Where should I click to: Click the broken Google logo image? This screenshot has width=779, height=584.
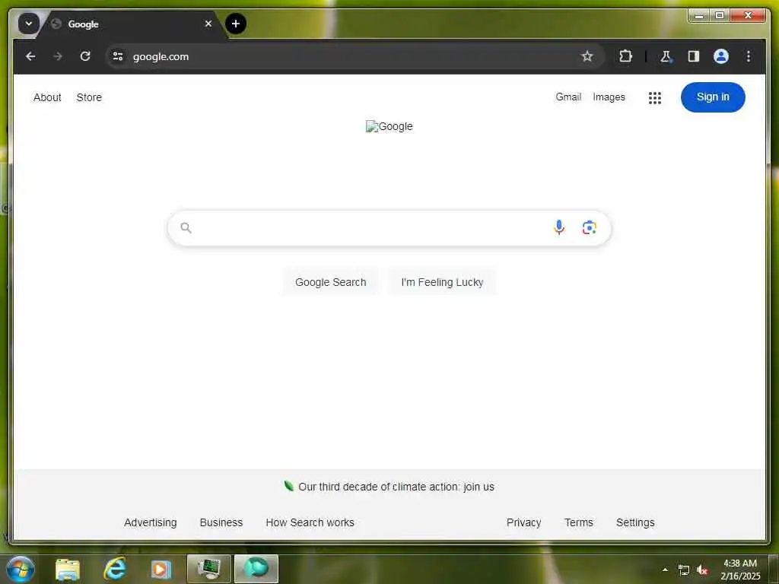click(x=389, y=126)
